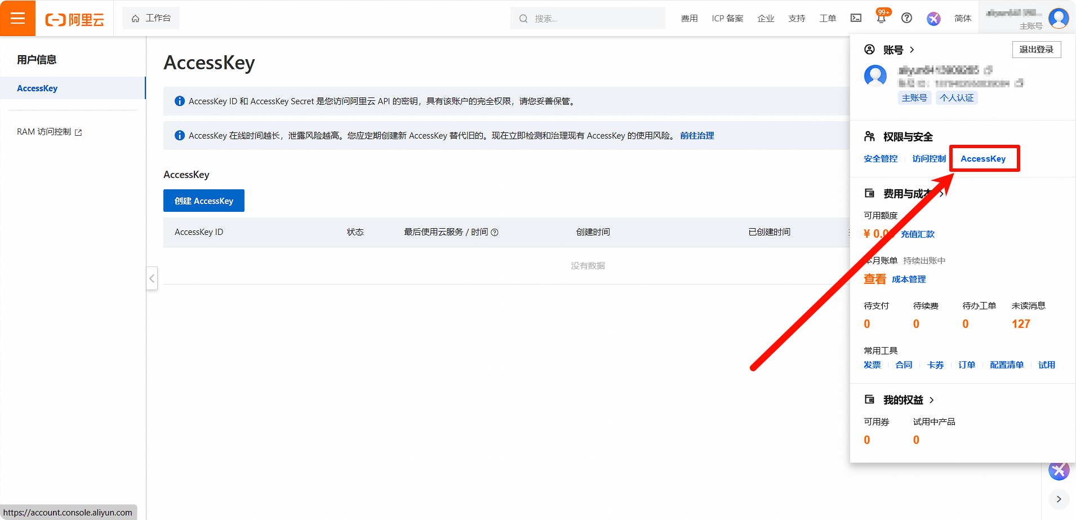Open the 企业 menu in header
This screenshot has height=520, width=1076.
[766, 19]
